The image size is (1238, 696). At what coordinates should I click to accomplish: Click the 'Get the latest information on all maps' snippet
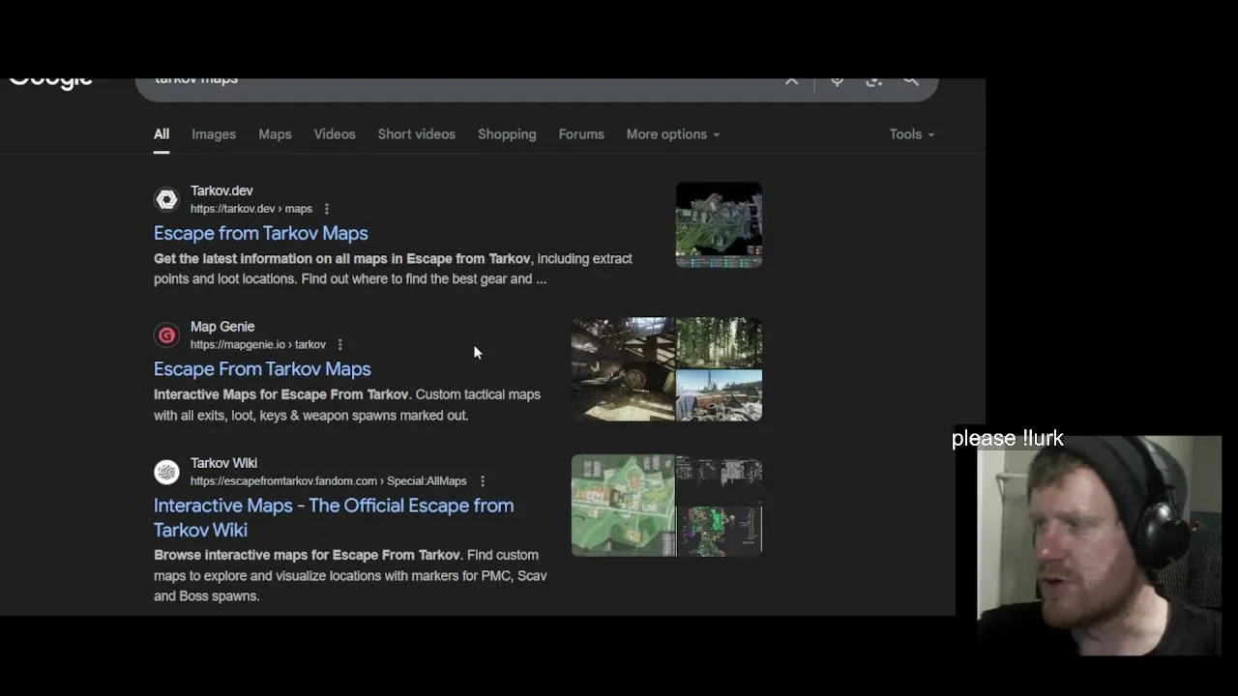pyautogui.click(x=393, y=269)
